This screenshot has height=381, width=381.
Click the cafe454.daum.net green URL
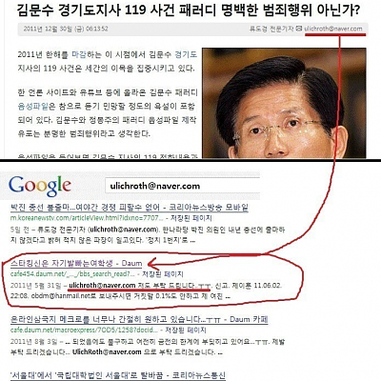click(70, 273)
